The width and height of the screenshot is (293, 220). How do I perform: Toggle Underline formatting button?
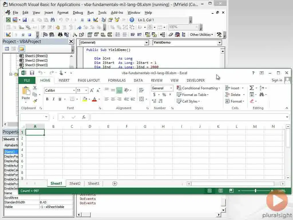point(60,99)
